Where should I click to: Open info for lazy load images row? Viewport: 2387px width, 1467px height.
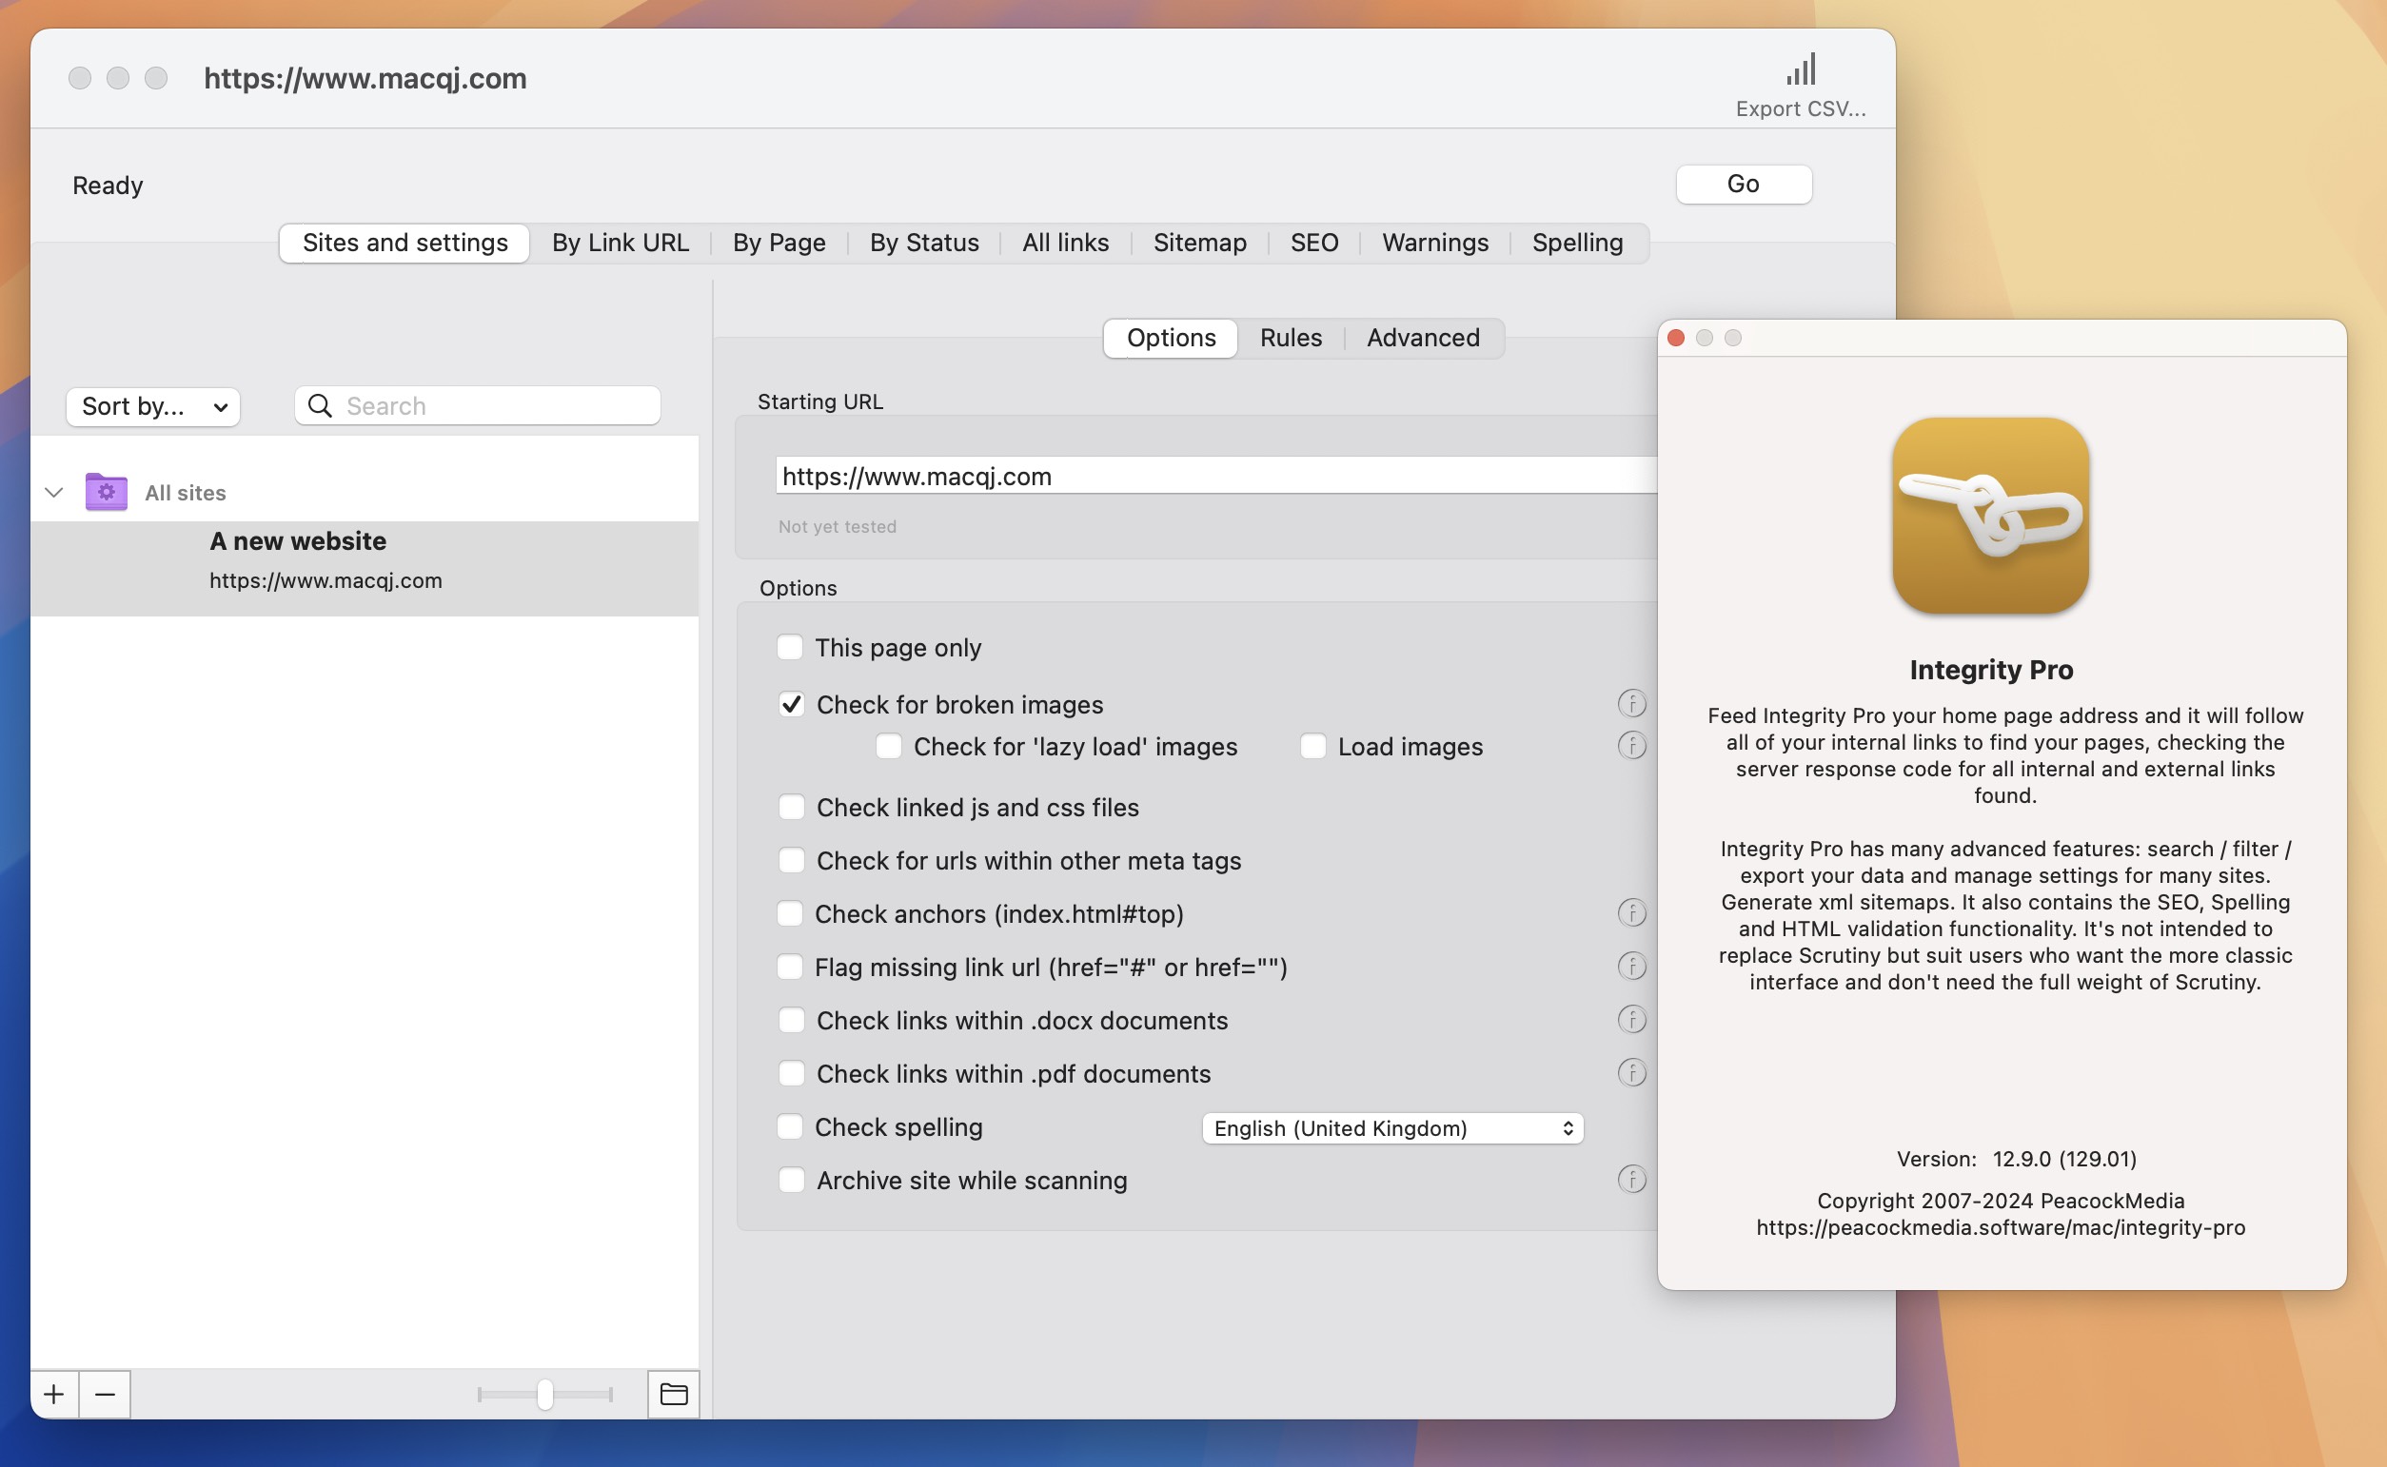1632,745
